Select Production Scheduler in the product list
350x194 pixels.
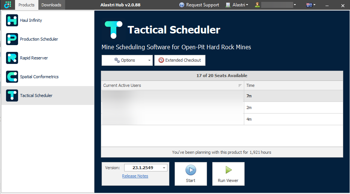tap(48, 39)
